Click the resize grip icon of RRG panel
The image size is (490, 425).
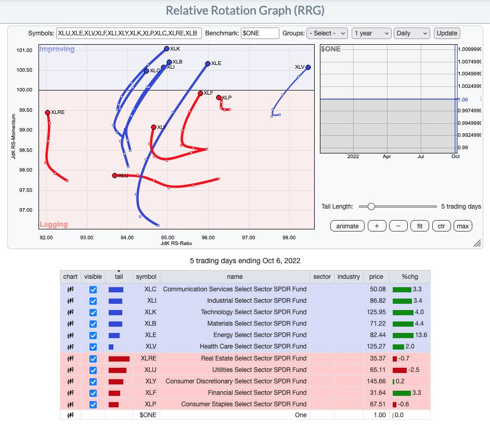point(477,243)
